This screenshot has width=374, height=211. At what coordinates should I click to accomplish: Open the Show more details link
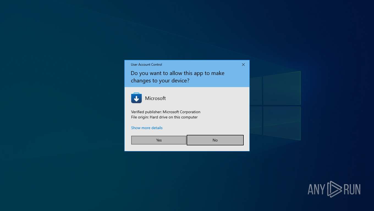(x=147, y=128)
